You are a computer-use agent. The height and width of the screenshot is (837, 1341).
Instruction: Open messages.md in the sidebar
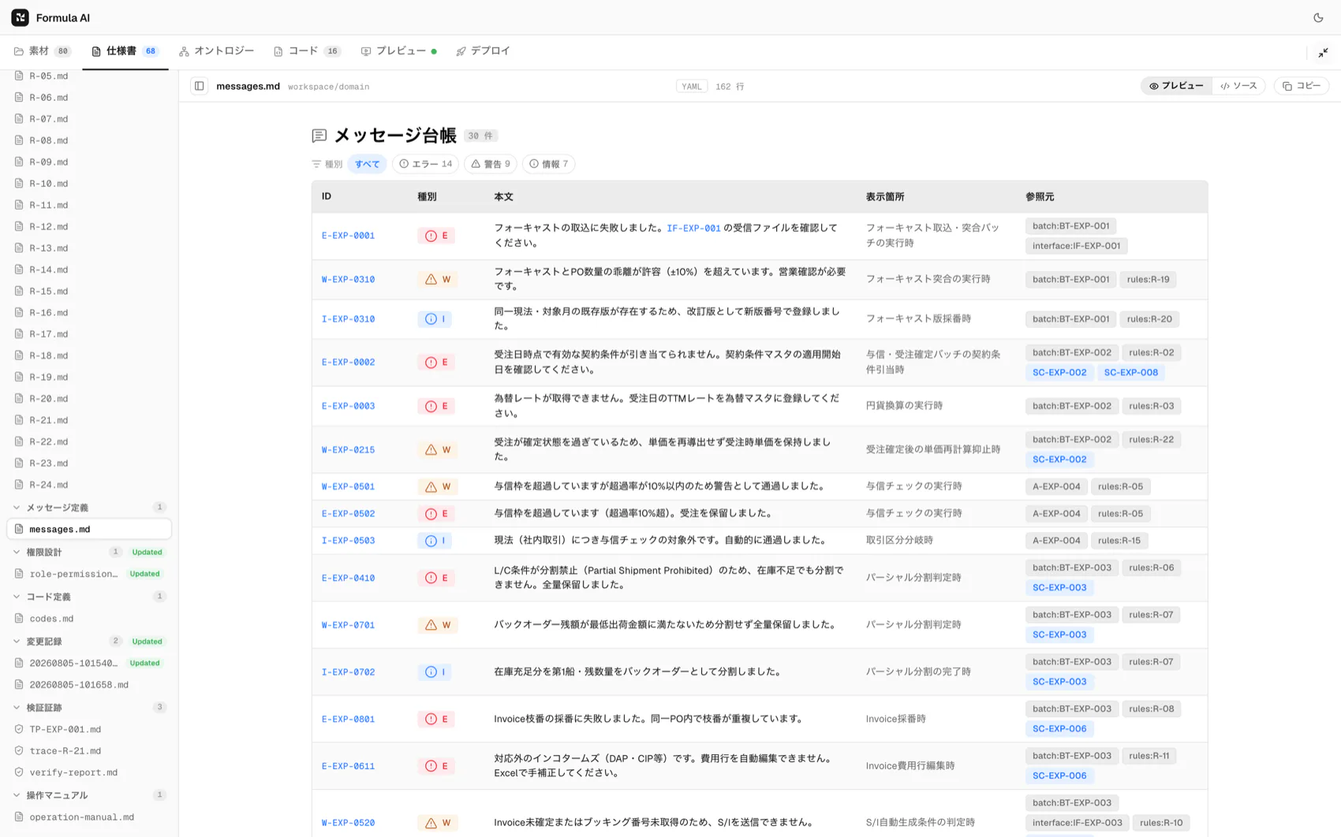pos(89,529)
